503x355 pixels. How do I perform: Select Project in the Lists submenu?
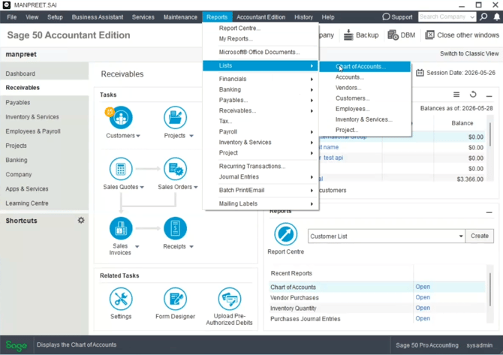pyautogui.click(x=365, y=130)
